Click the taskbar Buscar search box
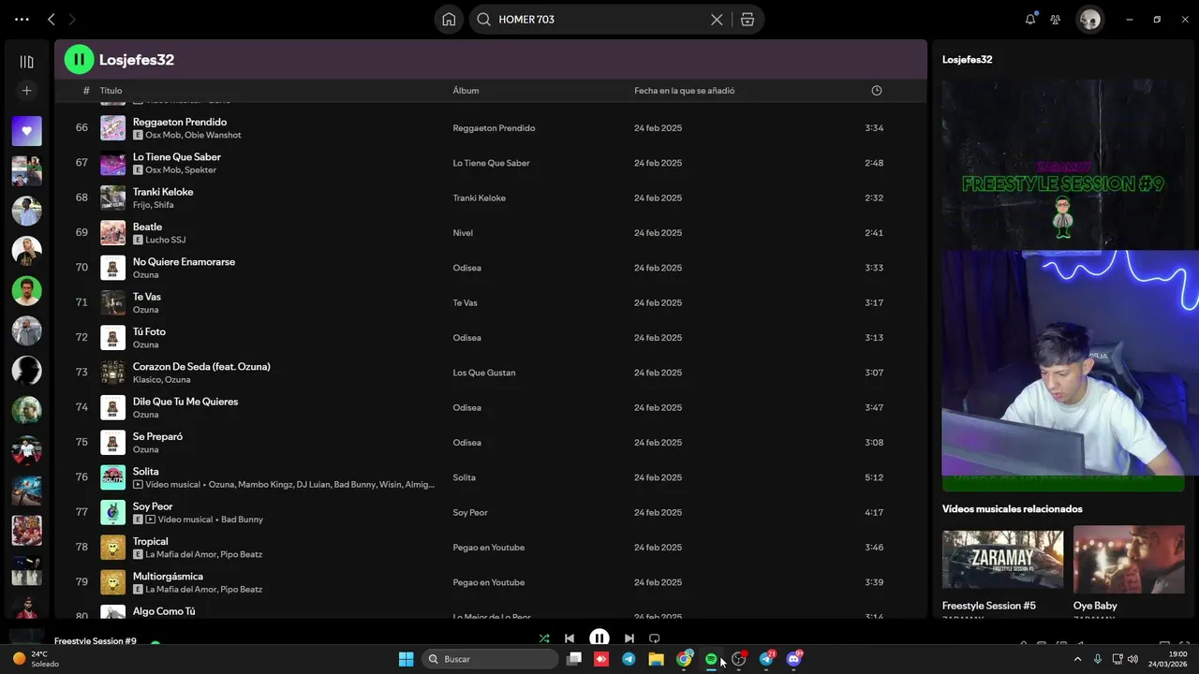This screenshot has width=1199, height=674. (491, 659)
